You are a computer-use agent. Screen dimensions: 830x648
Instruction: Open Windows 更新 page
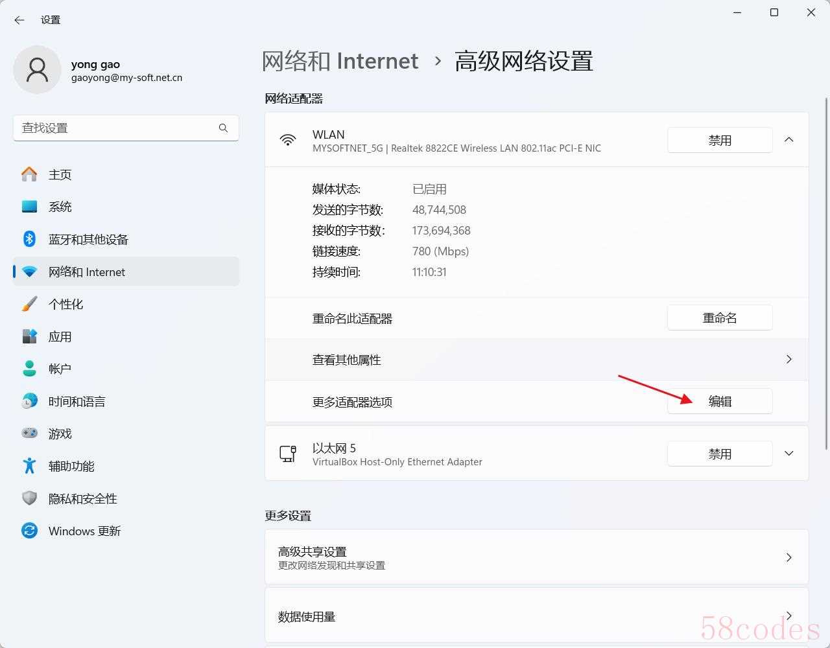pyautogui.click(x=84, y=531)
